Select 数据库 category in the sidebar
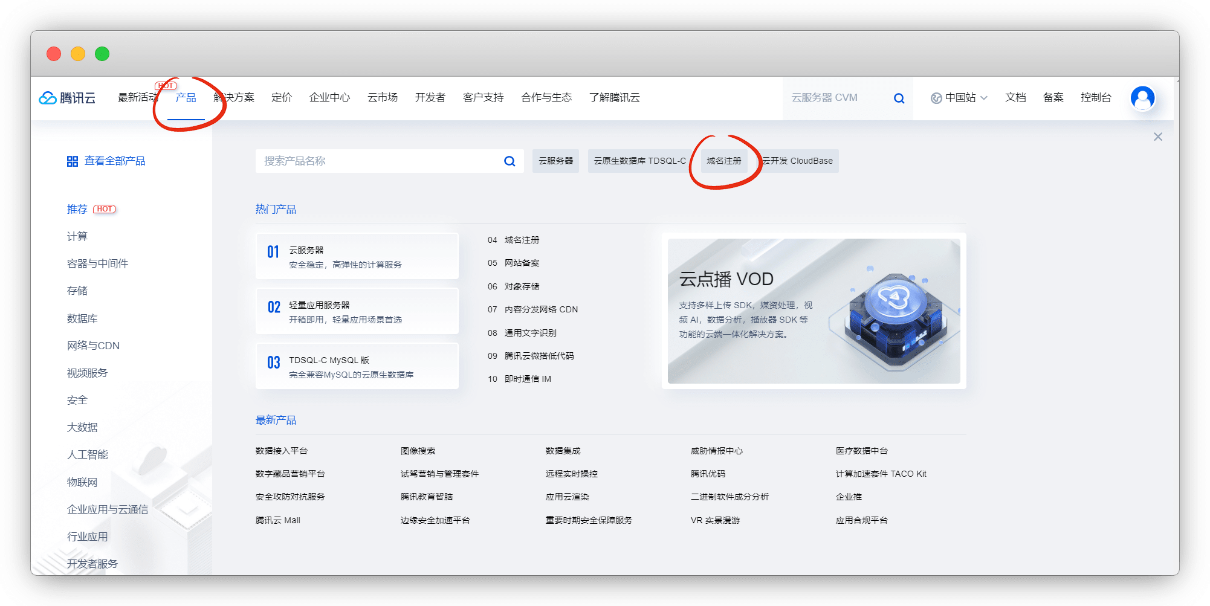The width and height of the screenshot is (1210, 606). pos(82,318)
